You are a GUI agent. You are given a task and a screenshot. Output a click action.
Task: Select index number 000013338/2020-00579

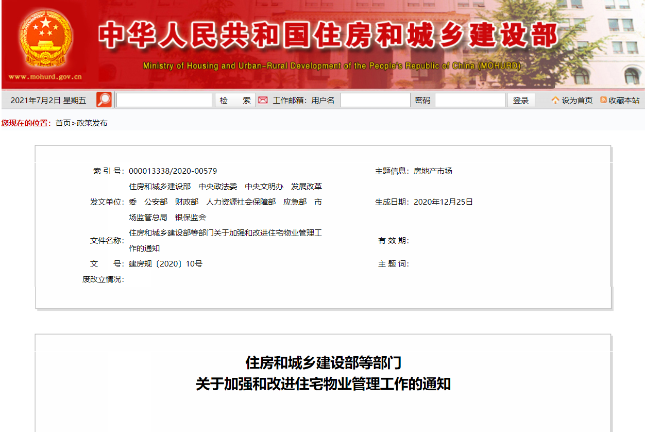coord(173,171)
